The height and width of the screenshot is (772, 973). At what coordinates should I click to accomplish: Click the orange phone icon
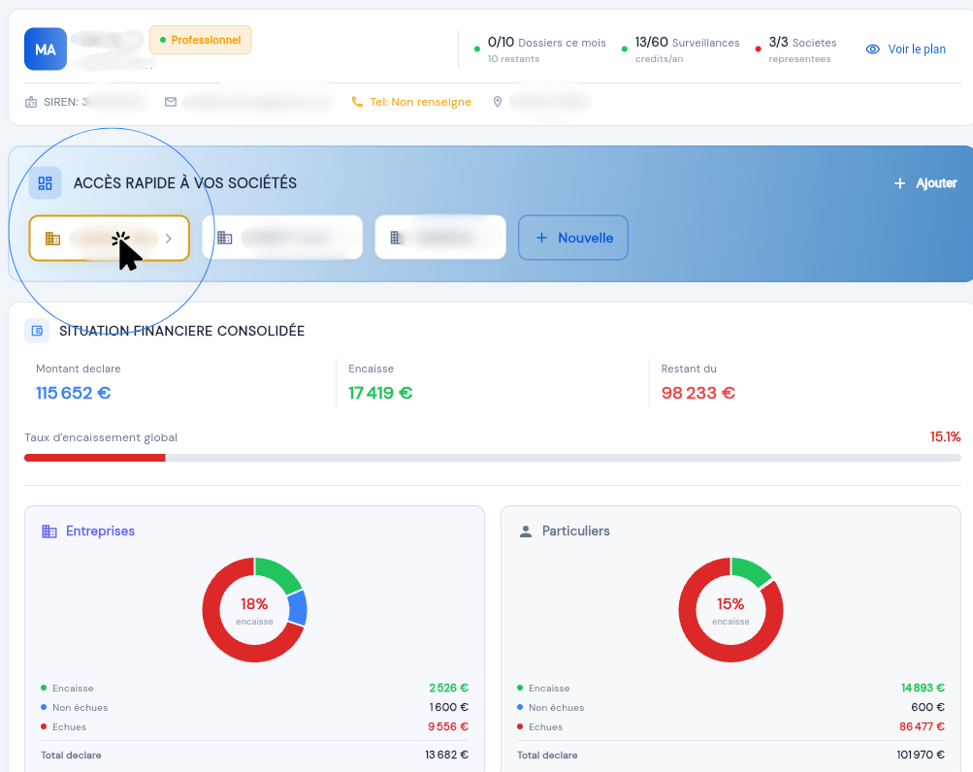(x=357, y=102)
